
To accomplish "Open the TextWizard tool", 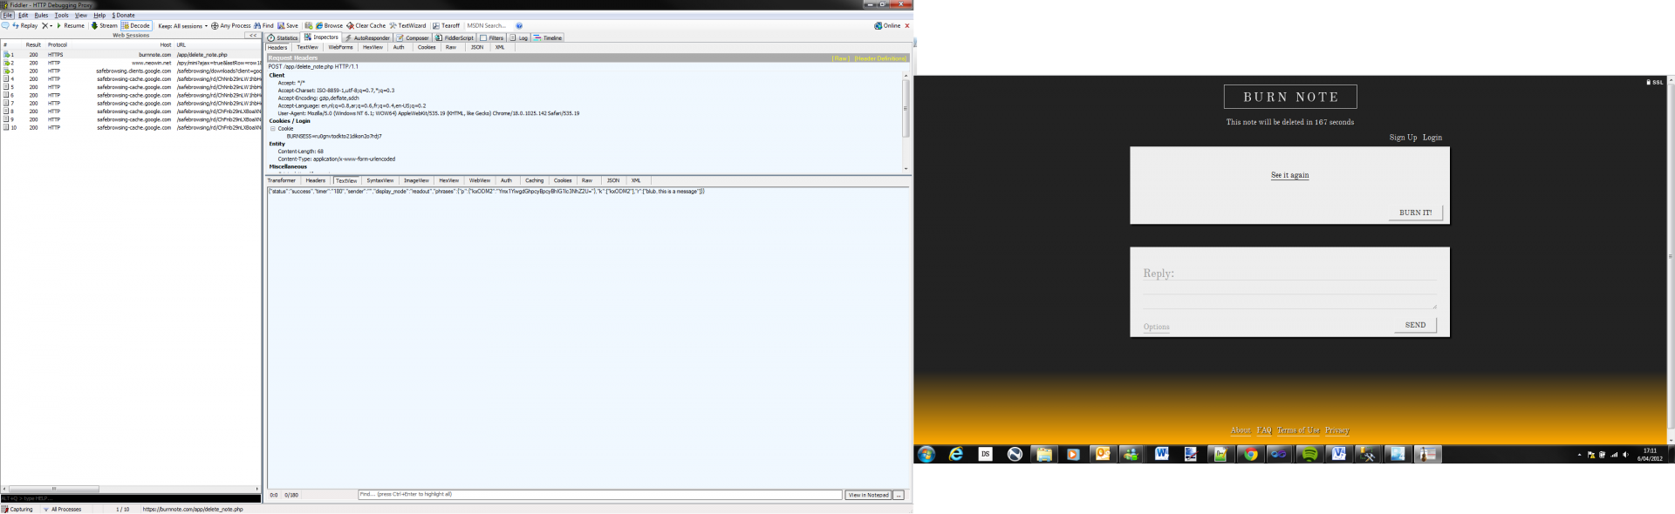I will 407,26.
